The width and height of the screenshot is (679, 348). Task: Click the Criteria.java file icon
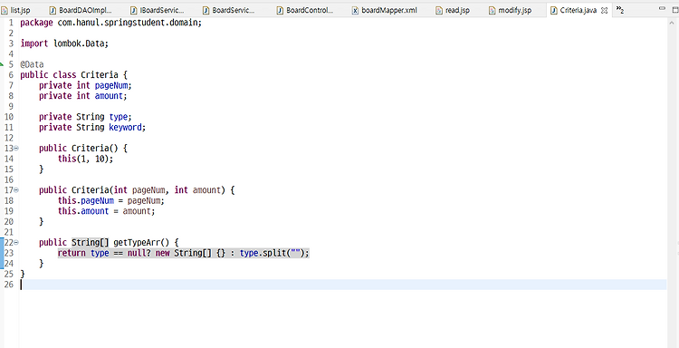554,10
